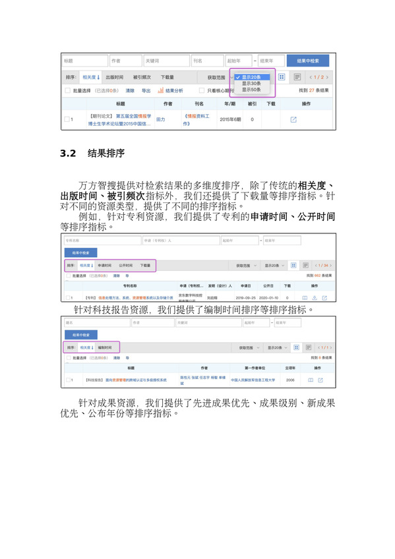Sort journal results by 出版时间
The image size is (395, 559).
point(115,77)
